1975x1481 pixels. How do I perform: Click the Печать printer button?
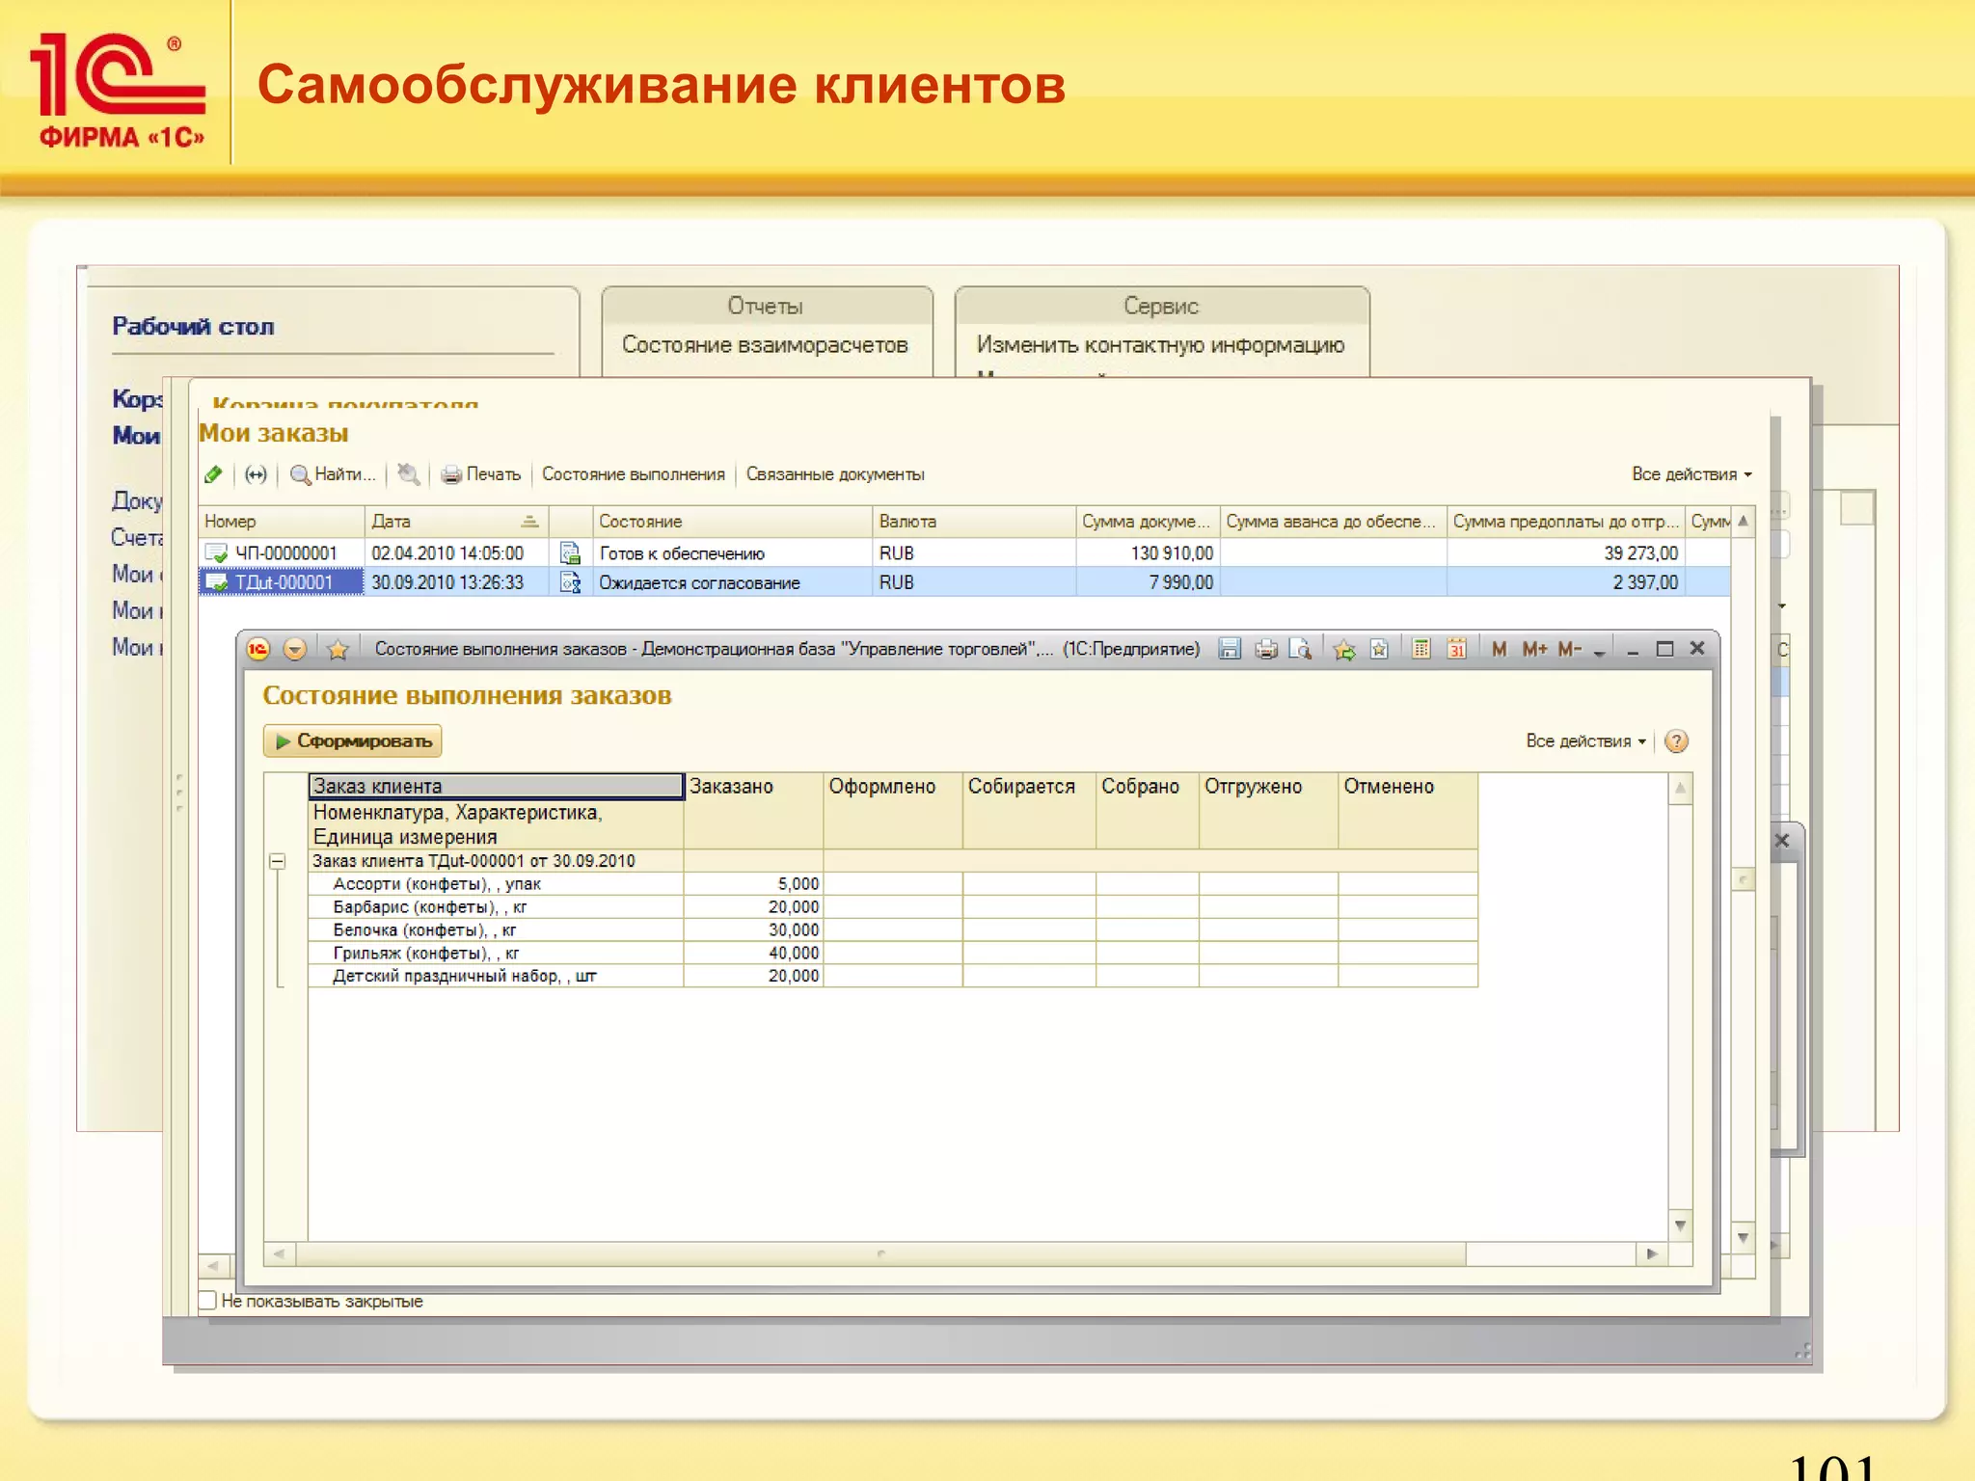[480, 474]
